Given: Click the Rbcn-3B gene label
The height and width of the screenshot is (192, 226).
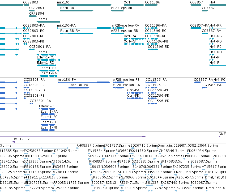Looking at the screenshot, I should click(67, 8).
